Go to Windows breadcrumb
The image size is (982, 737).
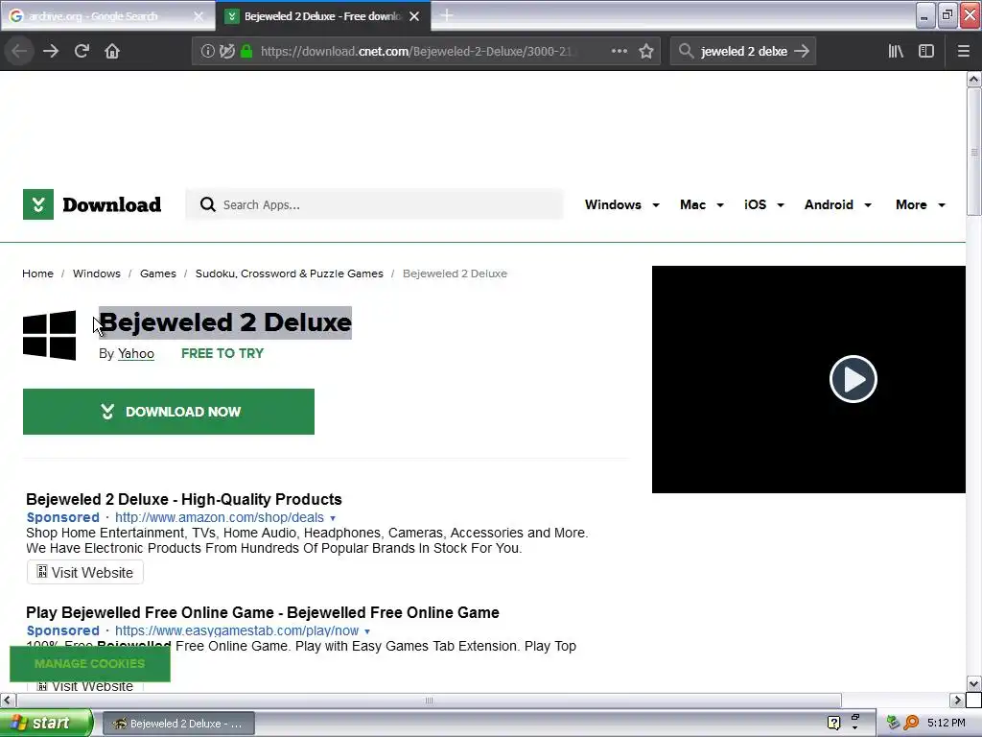[97, 273]
